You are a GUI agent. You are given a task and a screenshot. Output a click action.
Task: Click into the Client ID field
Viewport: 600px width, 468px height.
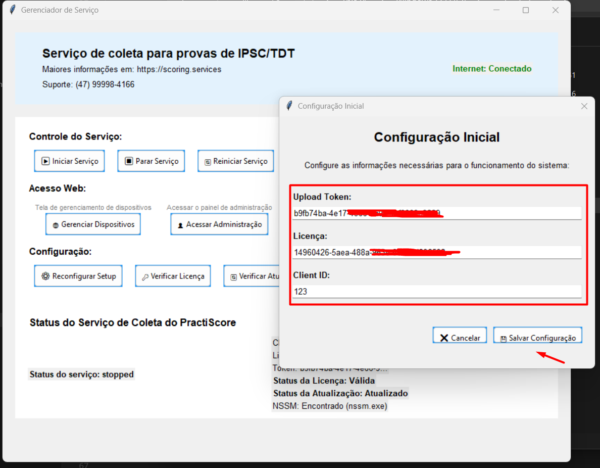(437, 292)
